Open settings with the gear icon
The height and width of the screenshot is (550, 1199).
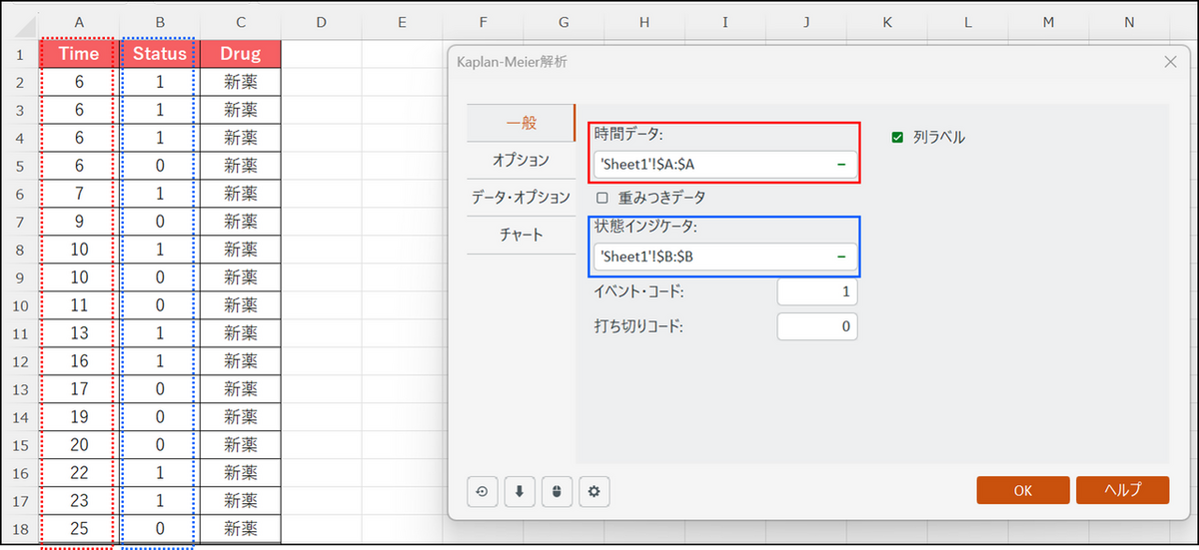[x=594, y=491]
